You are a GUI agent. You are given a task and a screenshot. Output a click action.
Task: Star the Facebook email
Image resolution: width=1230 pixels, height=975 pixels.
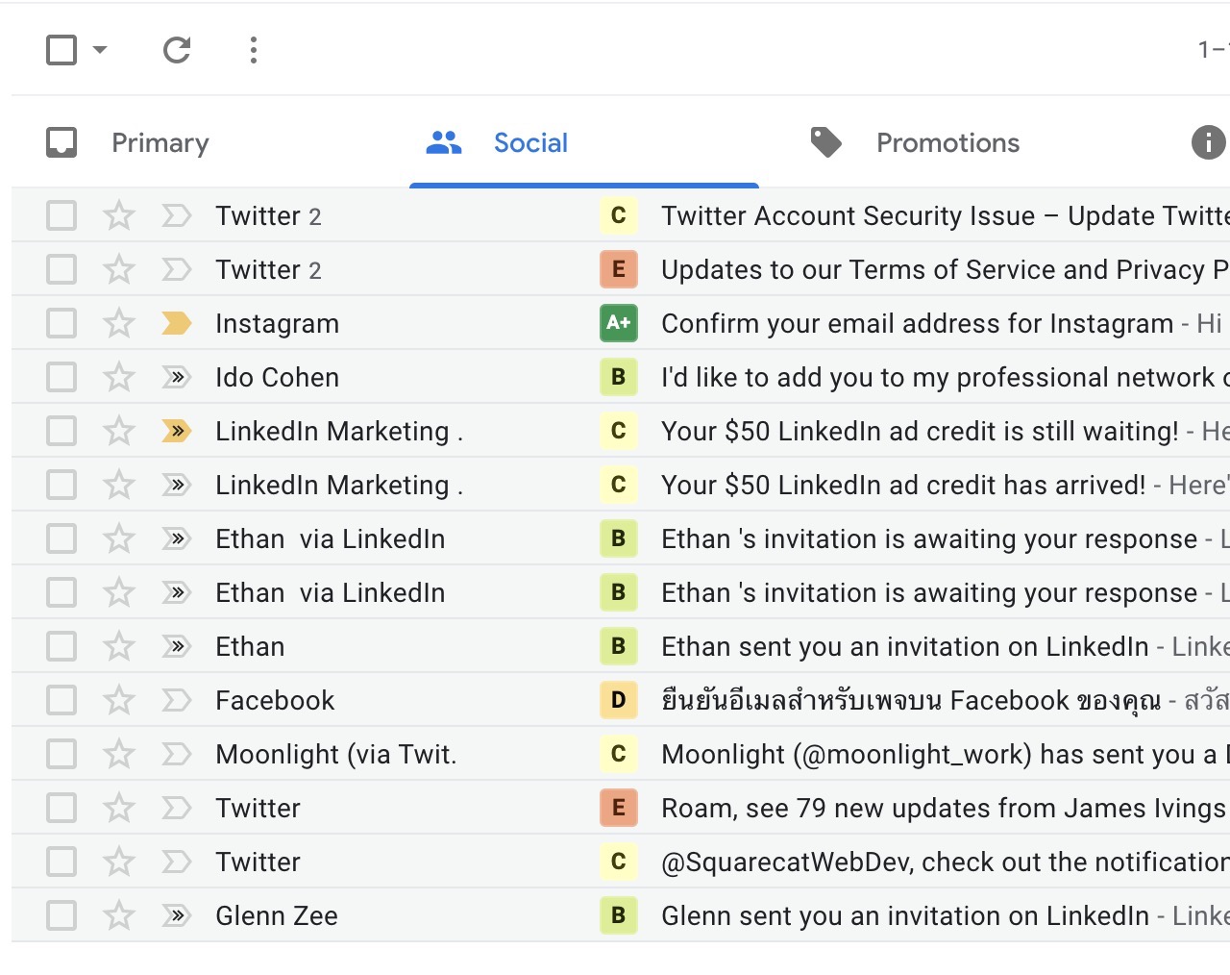tap(119, 700)
